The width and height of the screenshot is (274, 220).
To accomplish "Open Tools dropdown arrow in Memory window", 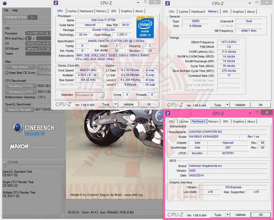I will [x=227, y=105].
